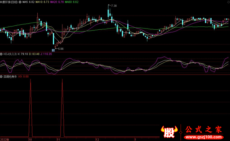Viewport: 230px width, 141px height.
Task: Click the XG: 0.00 indicator value
Action: [23, 77]
